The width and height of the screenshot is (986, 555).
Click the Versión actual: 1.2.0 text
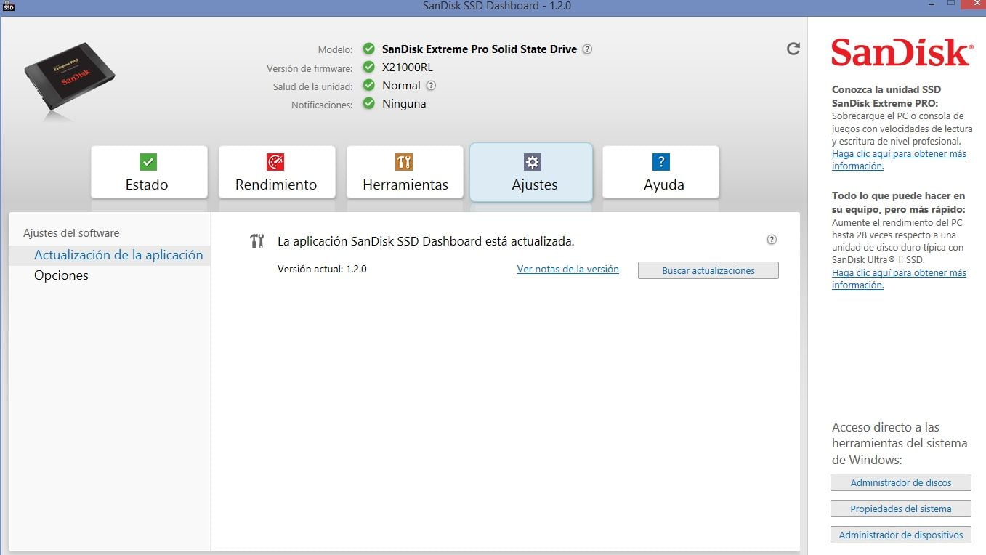coord(322,269)
